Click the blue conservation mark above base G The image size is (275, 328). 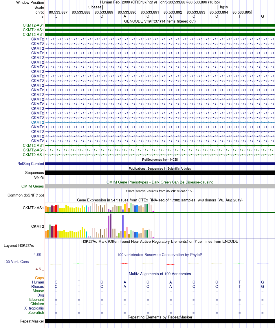click(263, 264)
